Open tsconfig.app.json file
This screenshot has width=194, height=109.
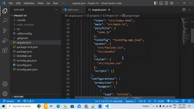35,61
